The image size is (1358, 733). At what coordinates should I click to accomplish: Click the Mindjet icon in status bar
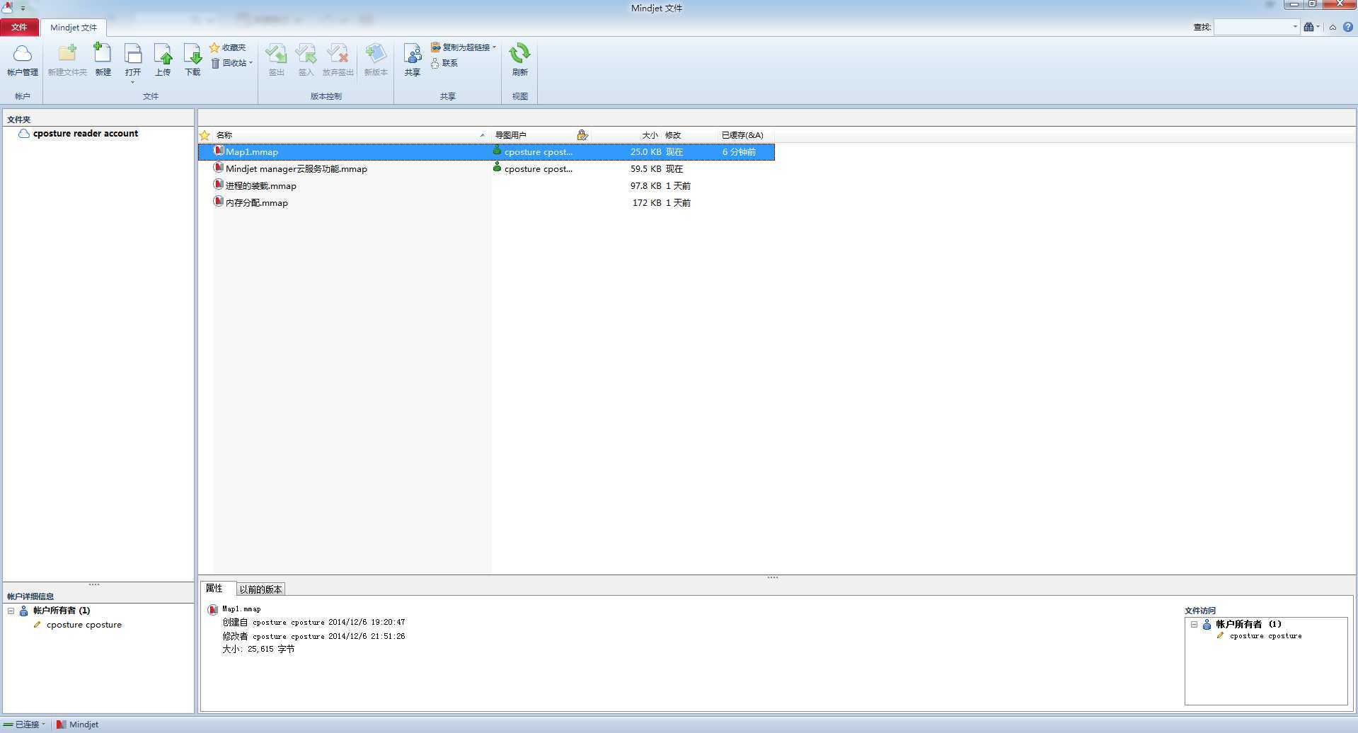[x=62, y=725]
